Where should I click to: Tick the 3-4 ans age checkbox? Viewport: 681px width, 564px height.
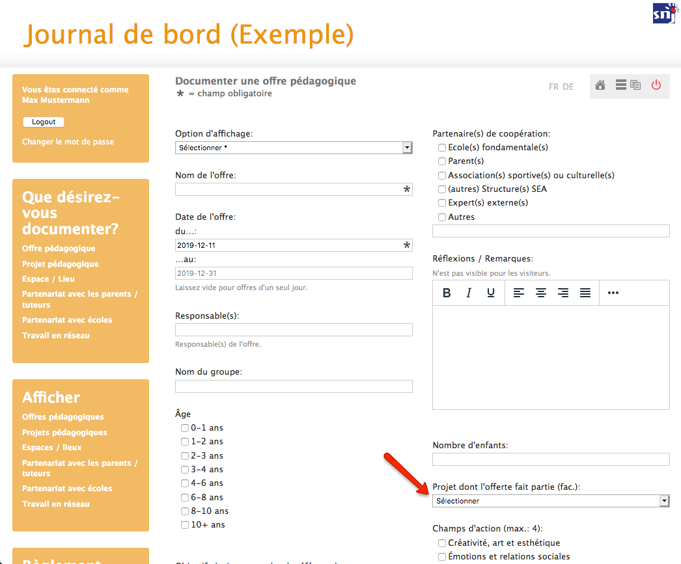(x=185, y=470)
